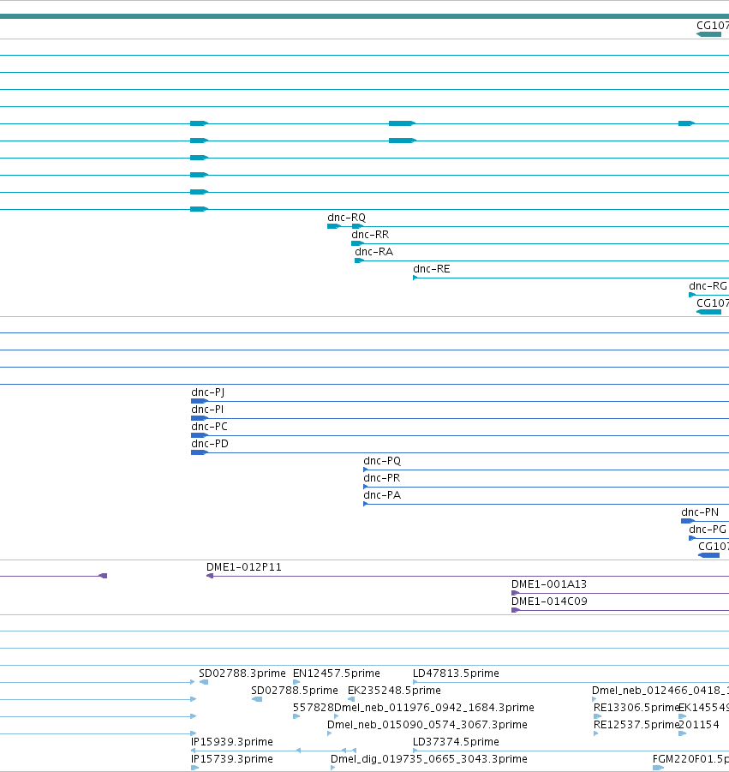
Task: Click the SD02788.3prime EST label
Action: coord(242,673)
